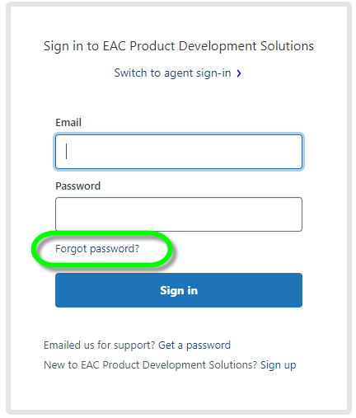Submit the form using Sign in
Image resolution: width=356 pixels, height=418 pixels.
179,290
